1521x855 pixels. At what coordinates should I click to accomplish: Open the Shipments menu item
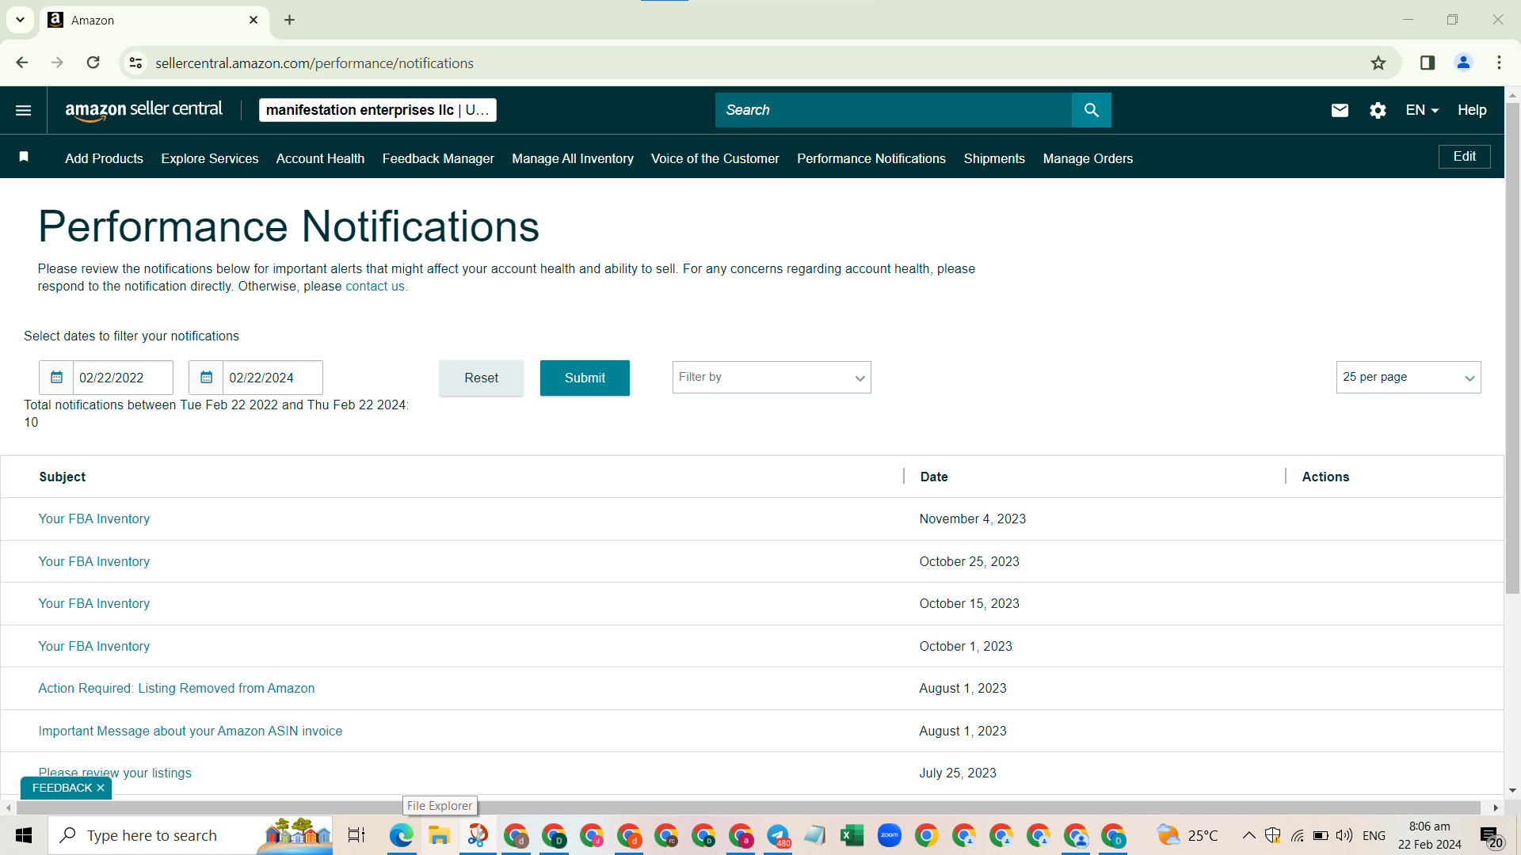(x=994, y=158)
